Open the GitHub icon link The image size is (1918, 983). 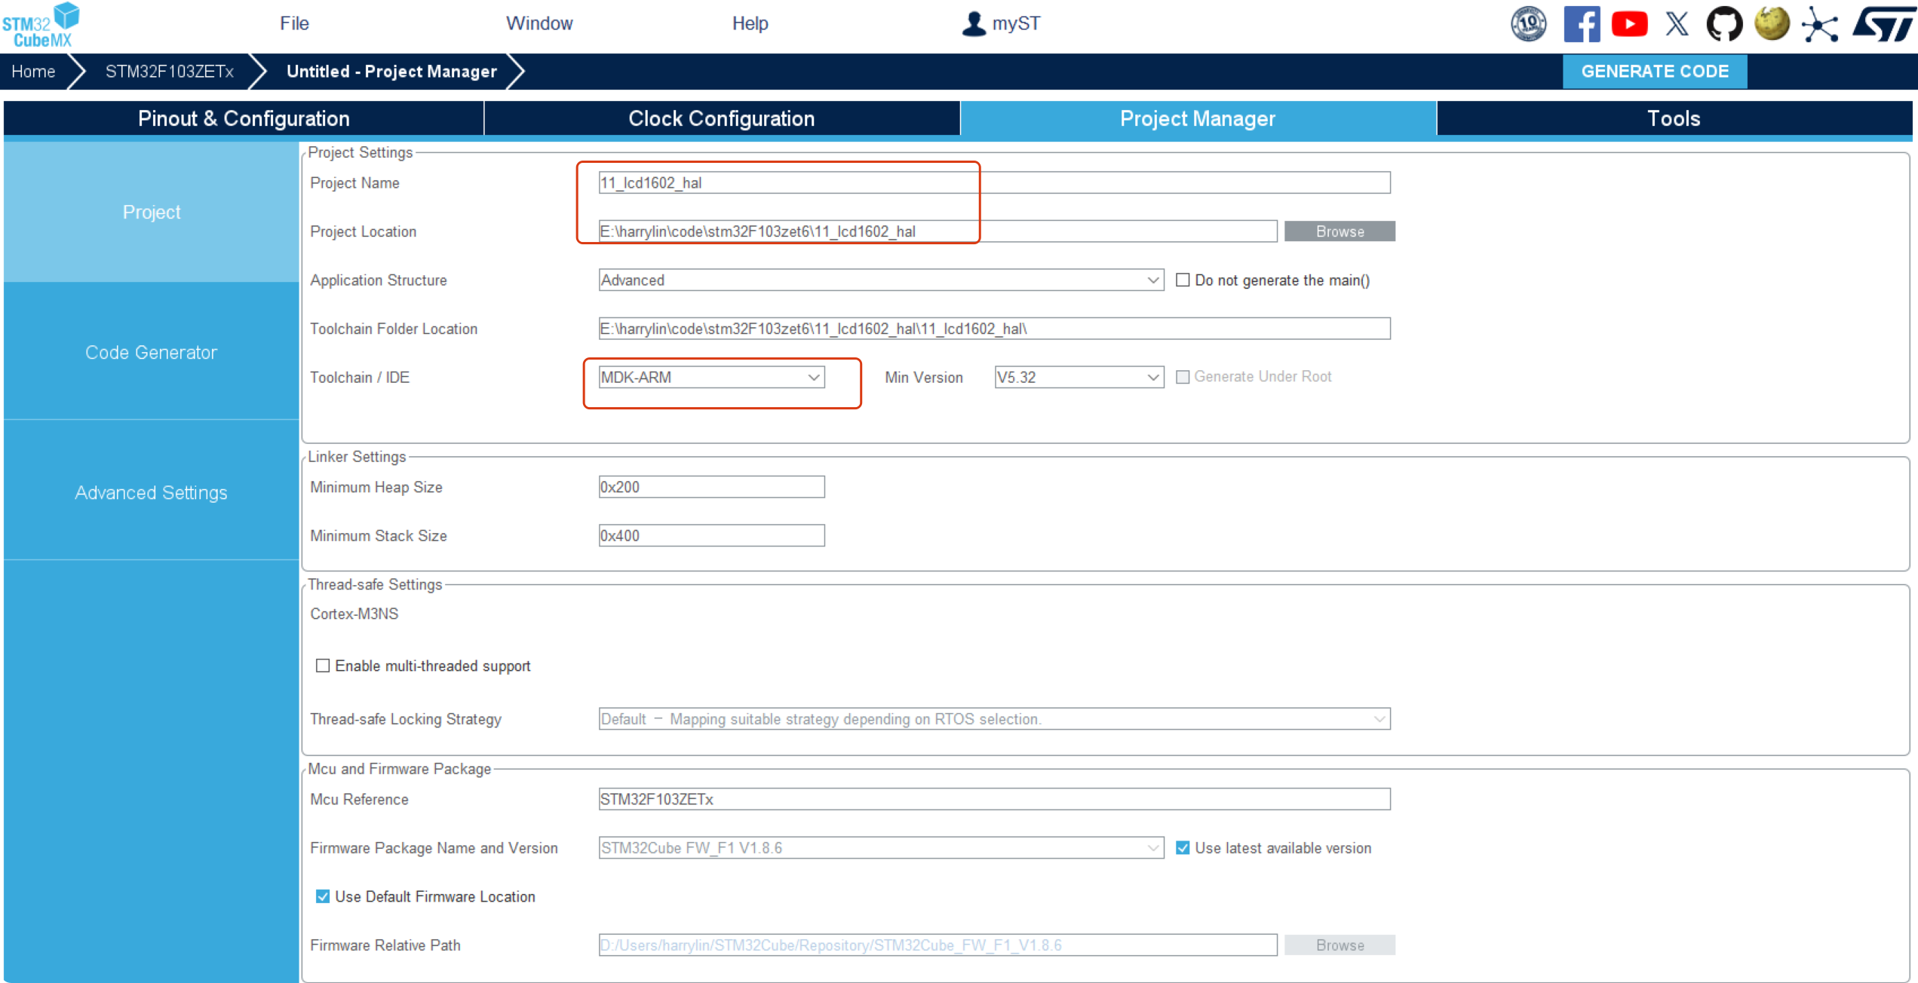click(x=1724, y=24)
